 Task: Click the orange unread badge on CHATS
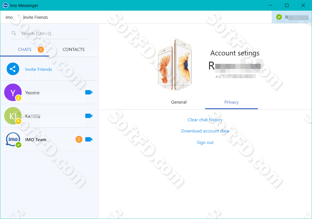coord(41,50)
